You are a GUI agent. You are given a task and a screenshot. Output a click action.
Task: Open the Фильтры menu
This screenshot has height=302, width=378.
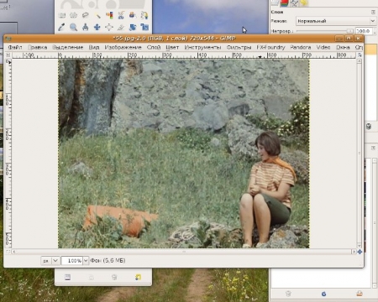point(239,47)
